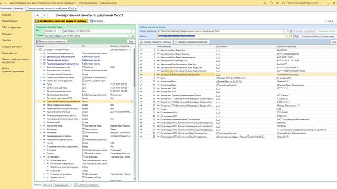Viewport: 337px width, 189px height.
Task: Toggle checkmark for row 21 Организация.НаименованиеСокращенное
Action: click(x=141, y=119)
